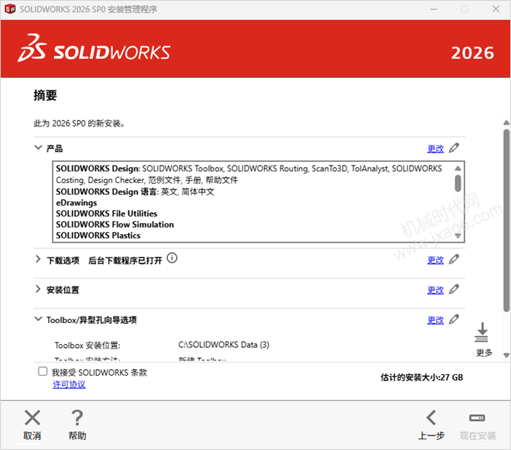Open the 许可协议 link
Image resolution: width=511 pixels, height=450 pixels.
(x=69, y=384)
